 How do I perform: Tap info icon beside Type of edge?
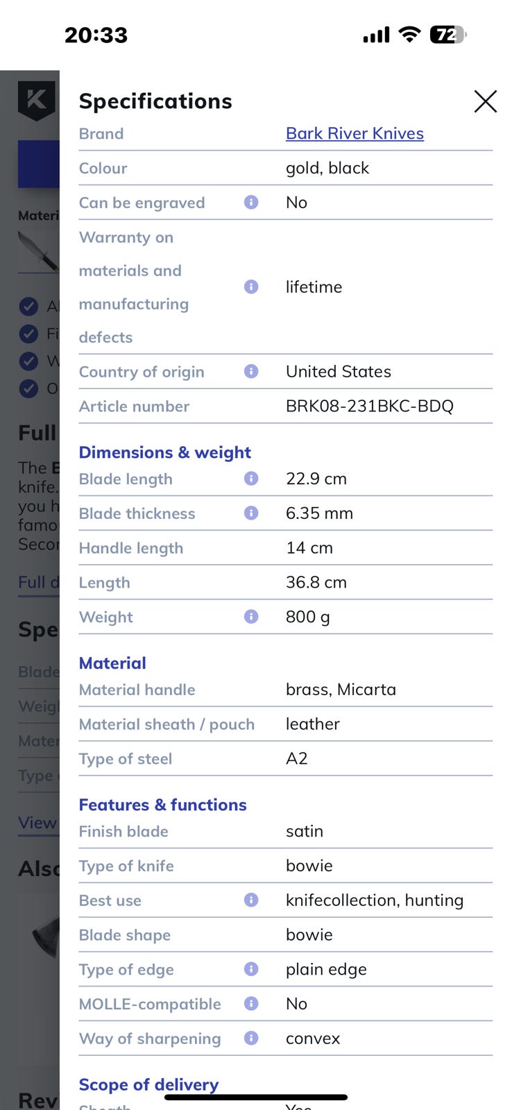point(251,969)
